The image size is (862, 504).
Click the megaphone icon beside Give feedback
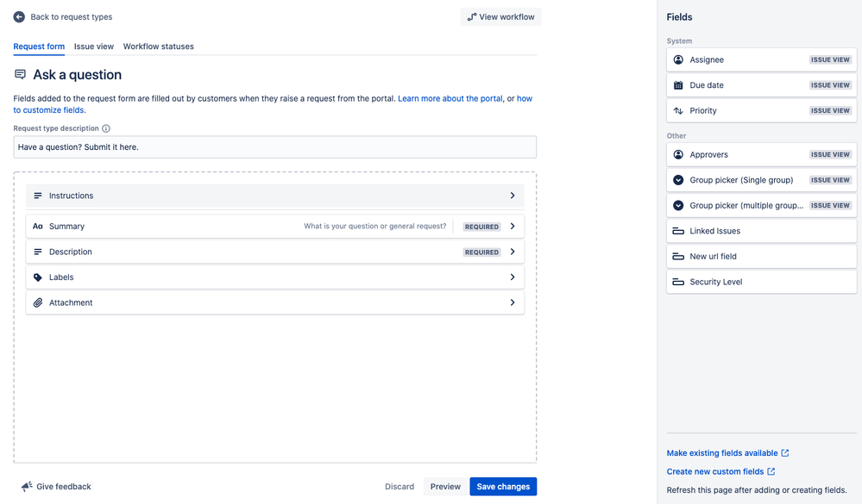(27, 487)
